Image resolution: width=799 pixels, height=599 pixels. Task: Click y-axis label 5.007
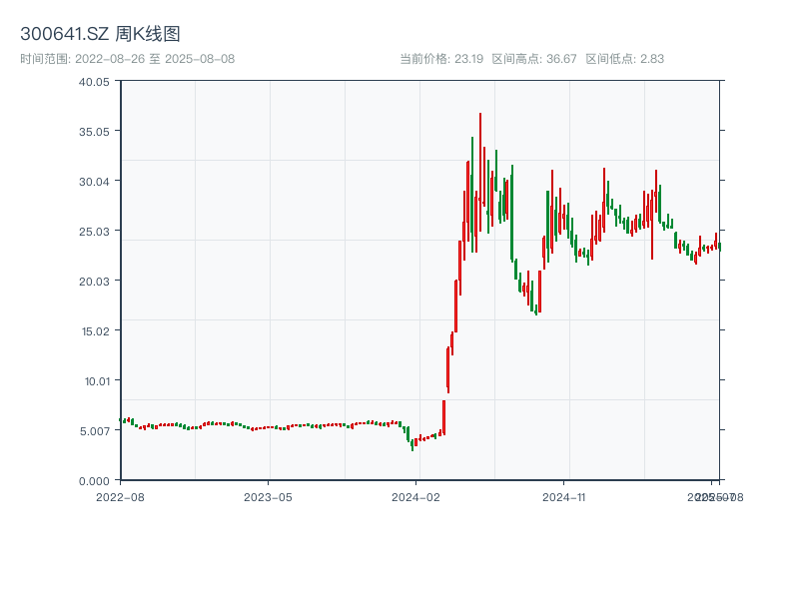point(95,431)
